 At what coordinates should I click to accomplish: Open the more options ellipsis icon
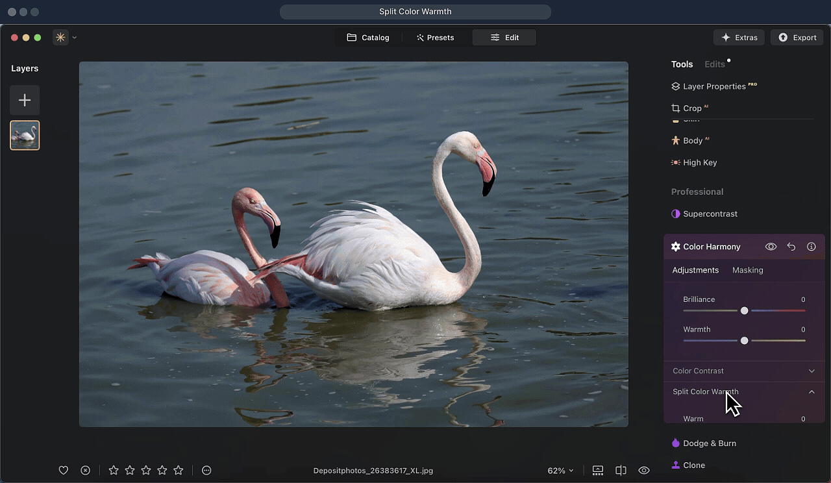(206, 470)
